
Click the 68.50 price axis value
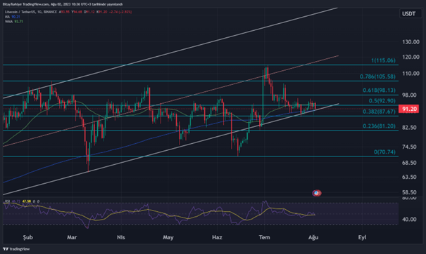click(x=409, y=163)
